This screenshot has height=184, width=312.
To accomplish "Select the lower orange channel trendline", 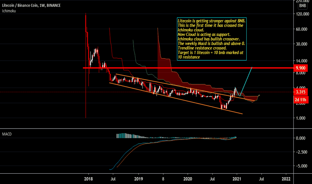I will click(x=176, y=98).
